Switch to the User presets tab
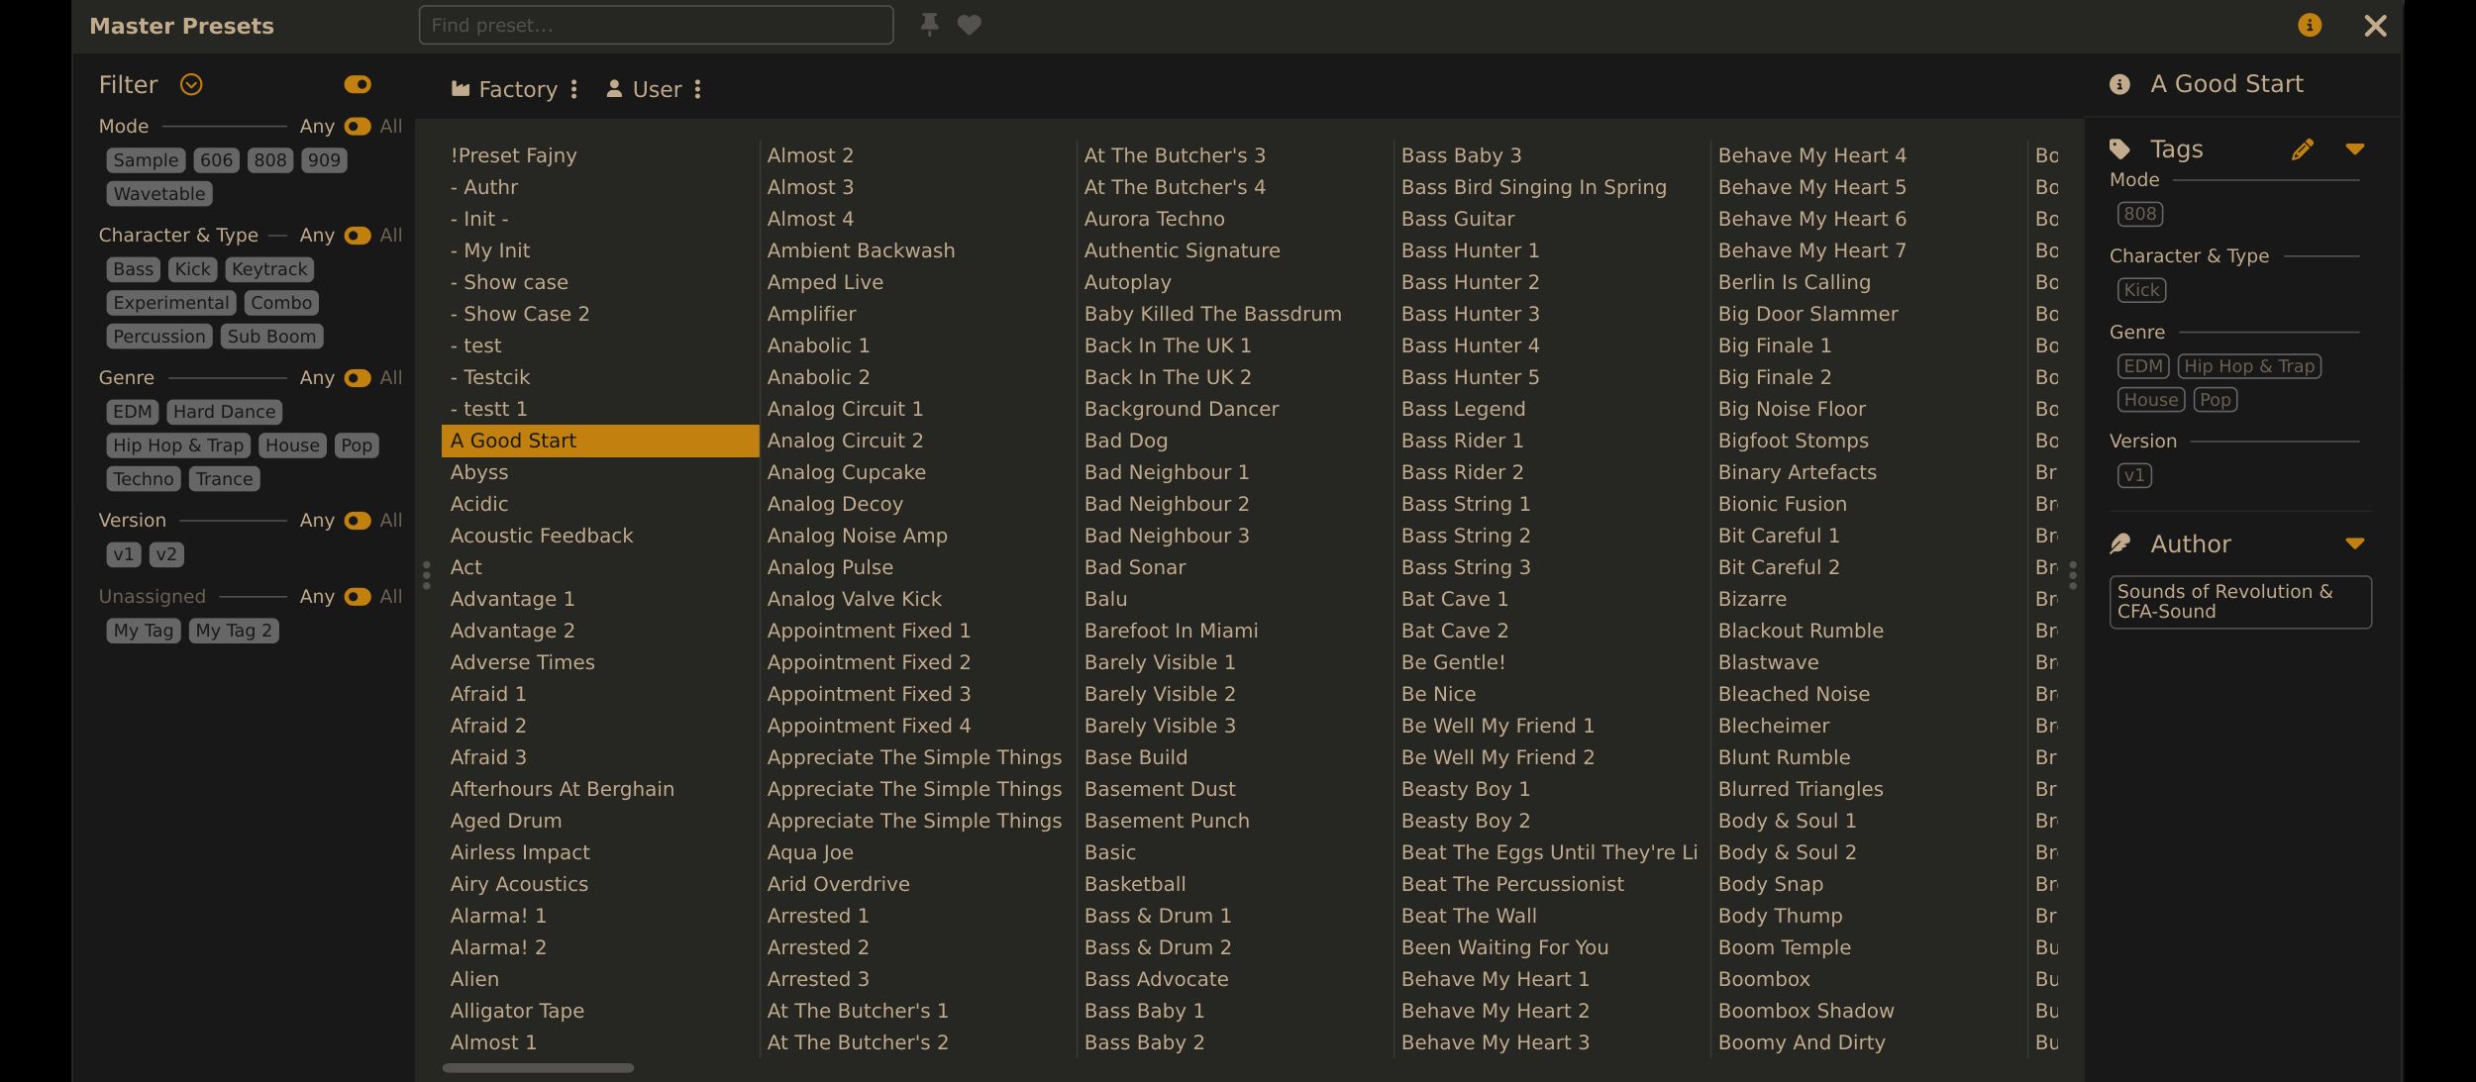 (x=644, y=89)
